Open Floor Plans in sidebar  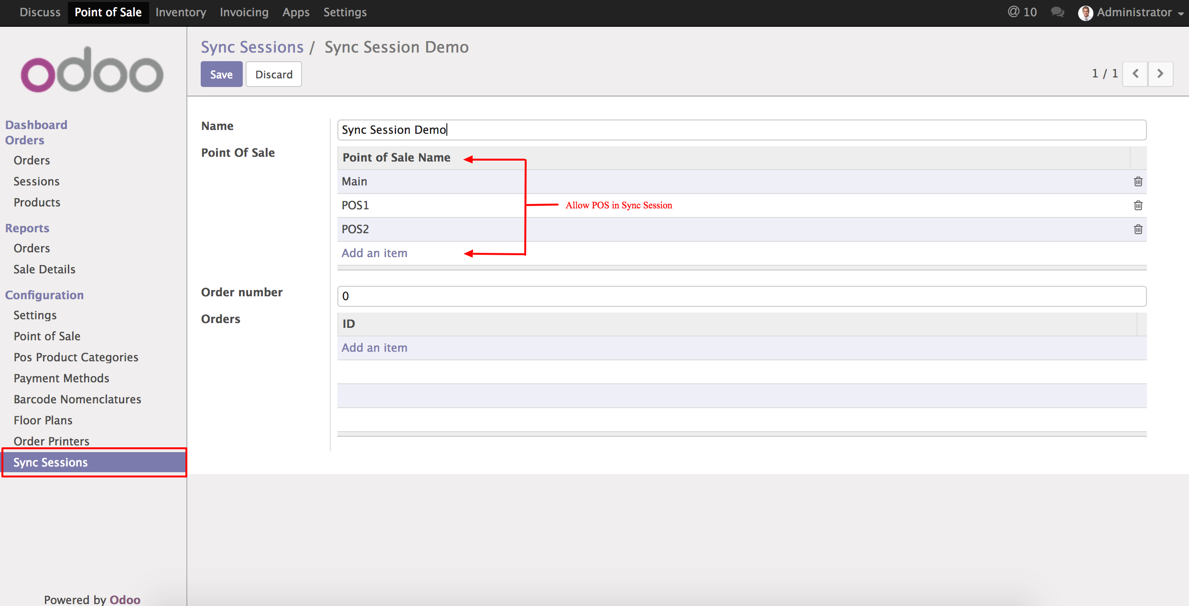(x=43, y=420)
